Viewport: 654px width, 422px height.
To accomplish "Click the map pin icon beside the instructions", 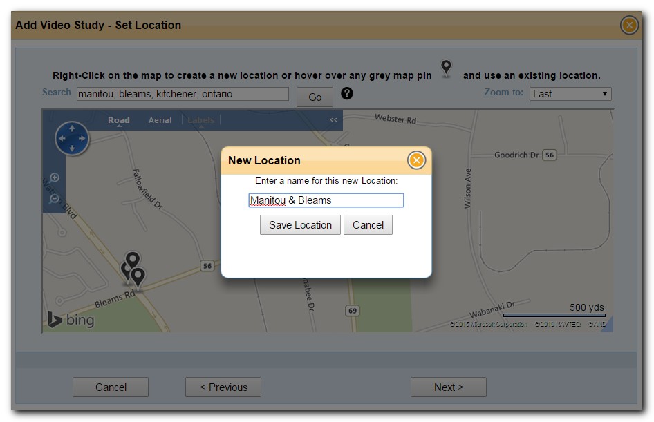I will [446, 68].
